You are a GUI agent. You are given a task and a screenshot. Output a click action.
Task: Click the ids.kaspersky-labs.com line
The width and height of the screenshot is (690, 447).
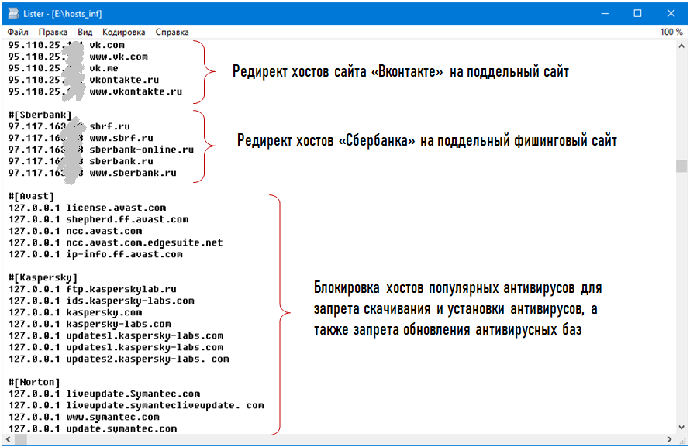point(102,301)
